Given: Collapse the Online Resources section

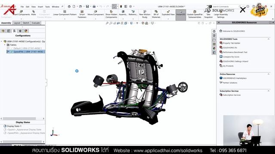Looking at the screenshot, I should click(269, 74).
